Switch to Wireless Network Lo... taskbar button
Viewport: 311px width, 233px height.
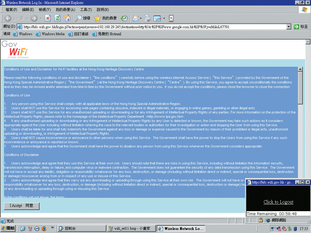[x=181, y=228]
